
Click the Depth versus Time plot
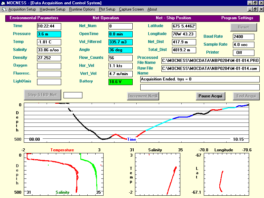pos(136,123)
